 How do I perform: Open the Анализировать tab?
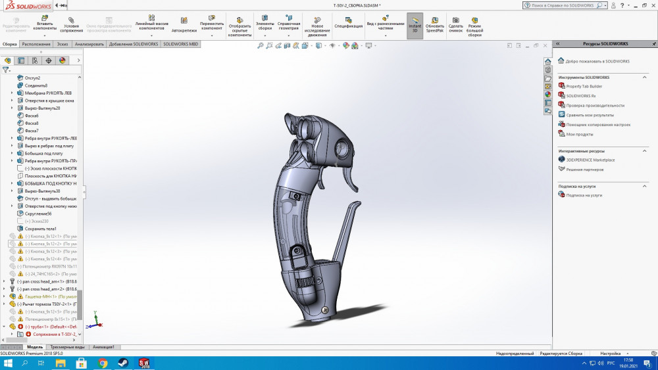(x=89, y=44)
